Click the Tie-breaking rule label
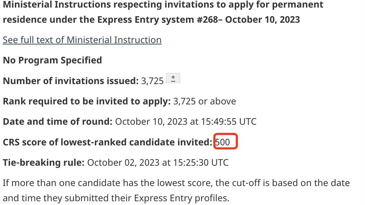365x205 pixels. (43, 162)
